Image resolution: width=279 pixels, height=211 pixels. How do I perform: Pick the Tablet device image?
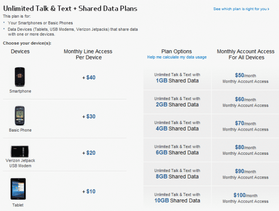19,189
